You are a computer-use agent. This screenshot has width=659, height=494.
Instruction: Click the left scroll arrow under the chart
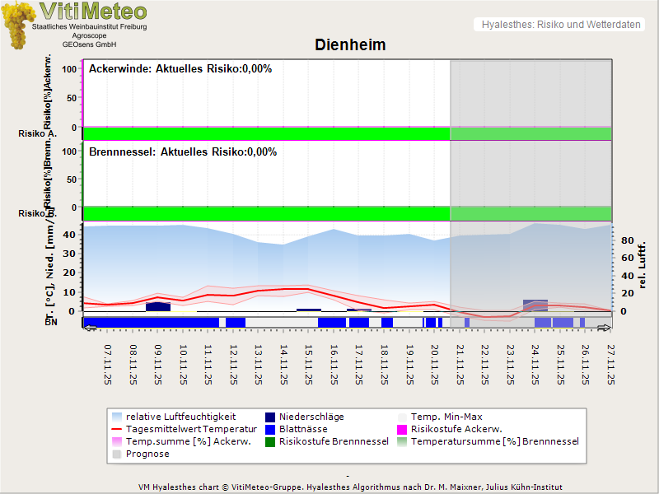[x=90, y=328]
